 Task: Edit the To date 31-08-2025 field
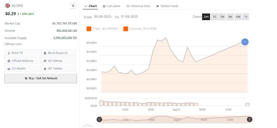129,16
